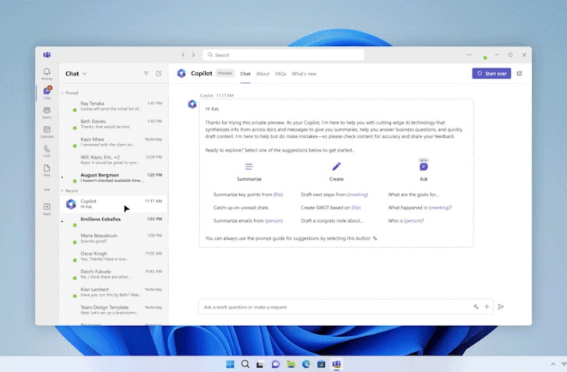Open Windows Start button on taskbar
The image size is (567, 372).
click(230, 364)
